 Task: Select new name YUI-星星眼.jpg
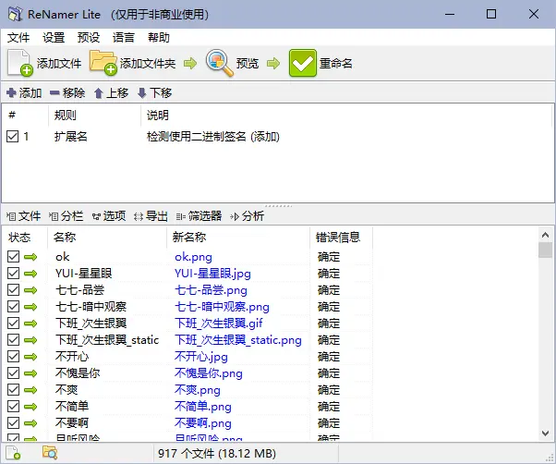click(x=212, y=274)
